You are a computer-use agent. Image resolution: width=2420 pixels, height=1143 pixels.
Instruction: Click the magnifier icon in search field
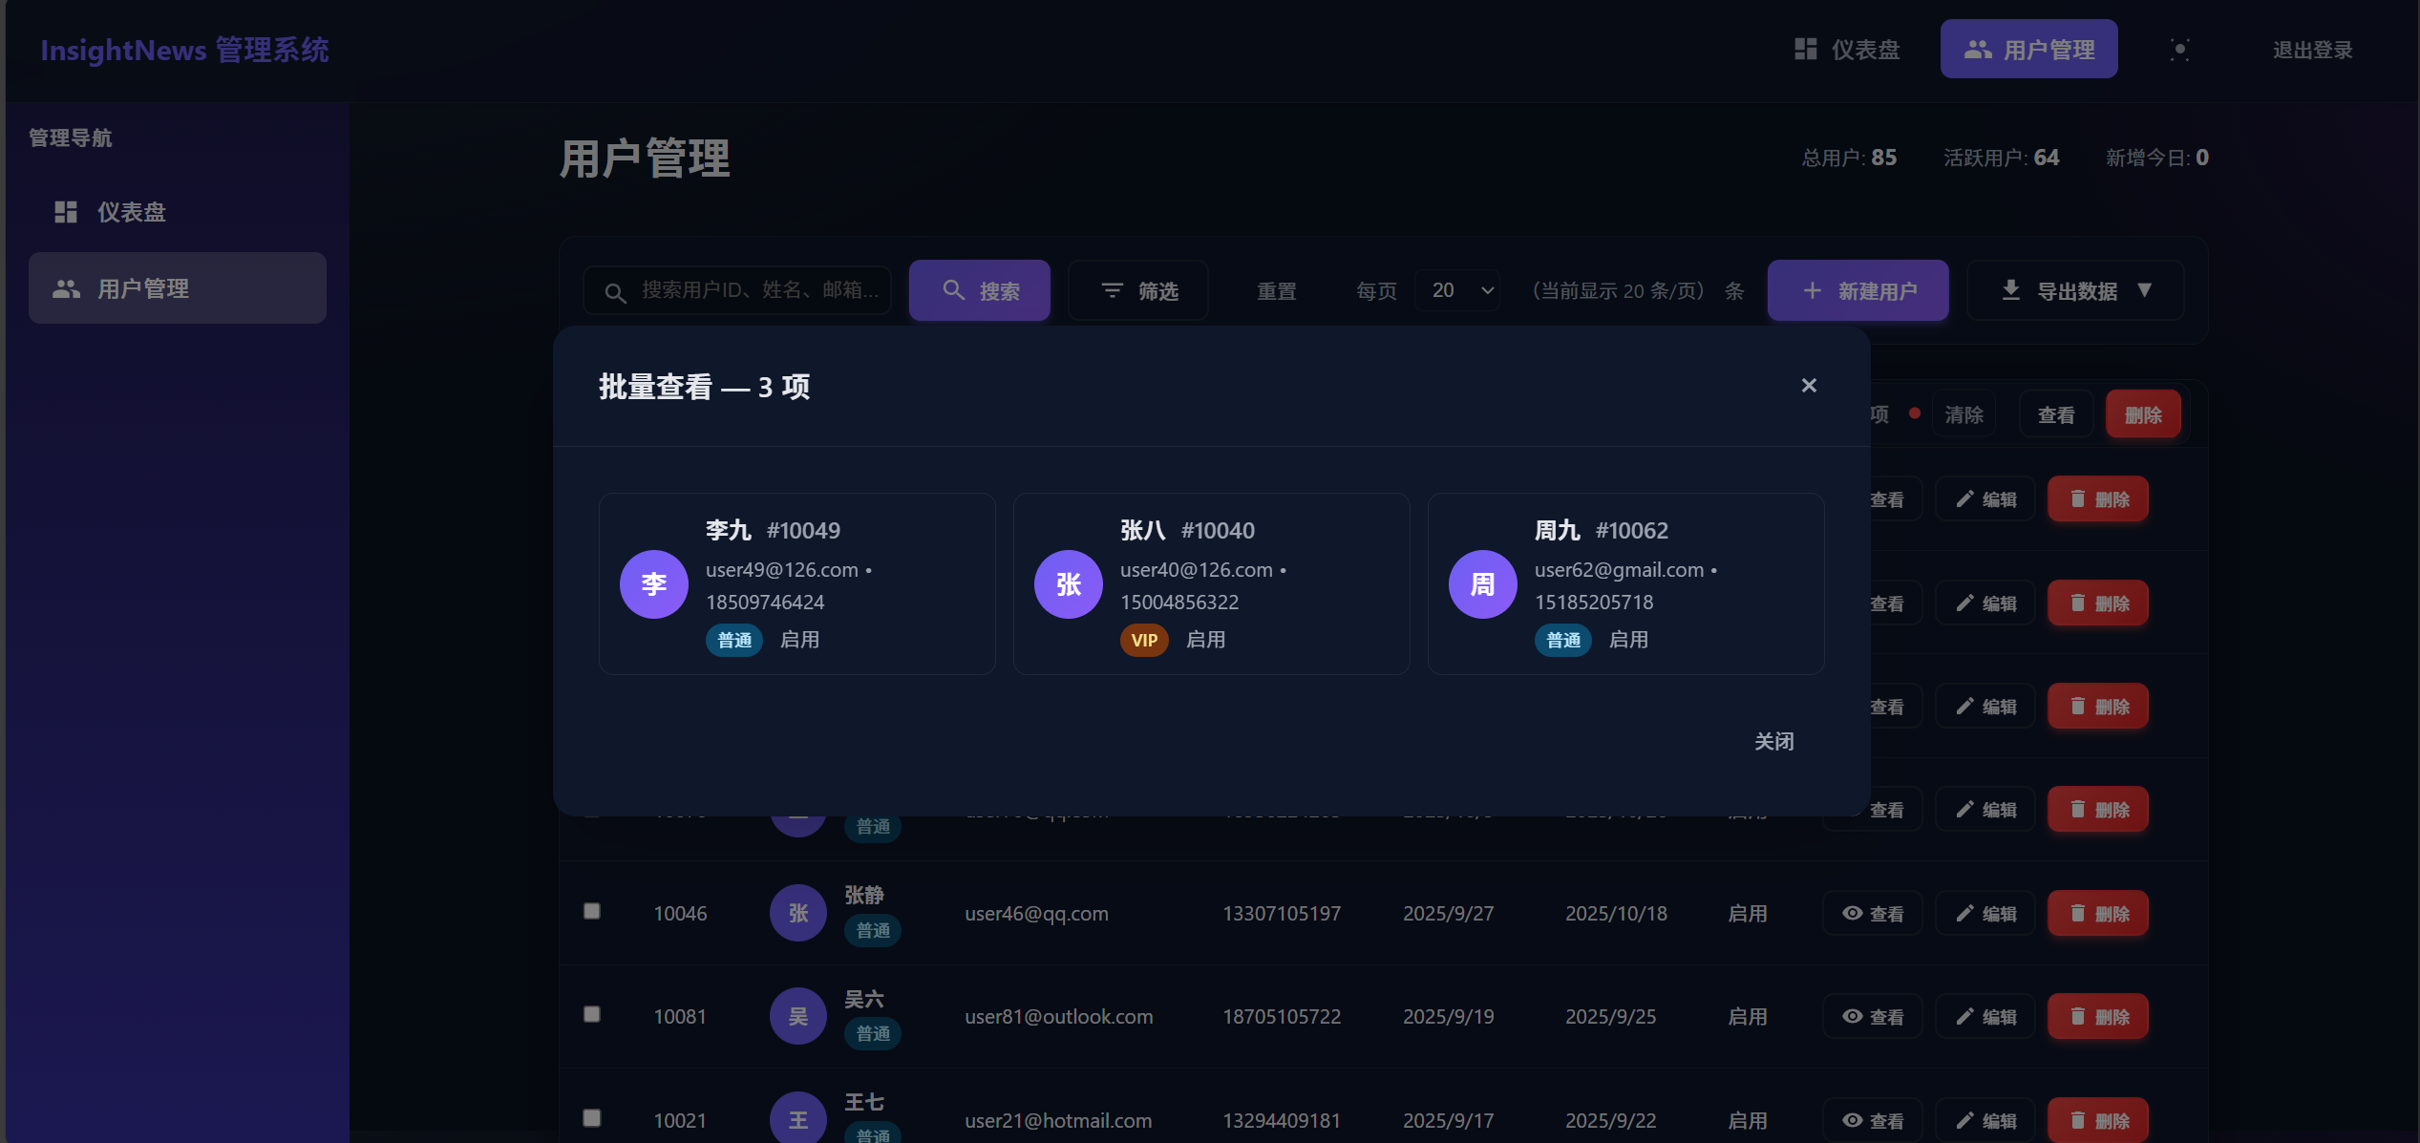click(x=616, y=292)
